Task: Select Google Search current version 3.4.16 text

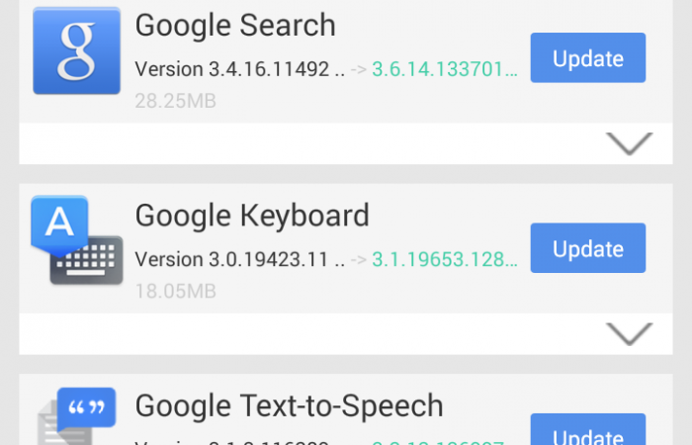Action: pos(239,69)
